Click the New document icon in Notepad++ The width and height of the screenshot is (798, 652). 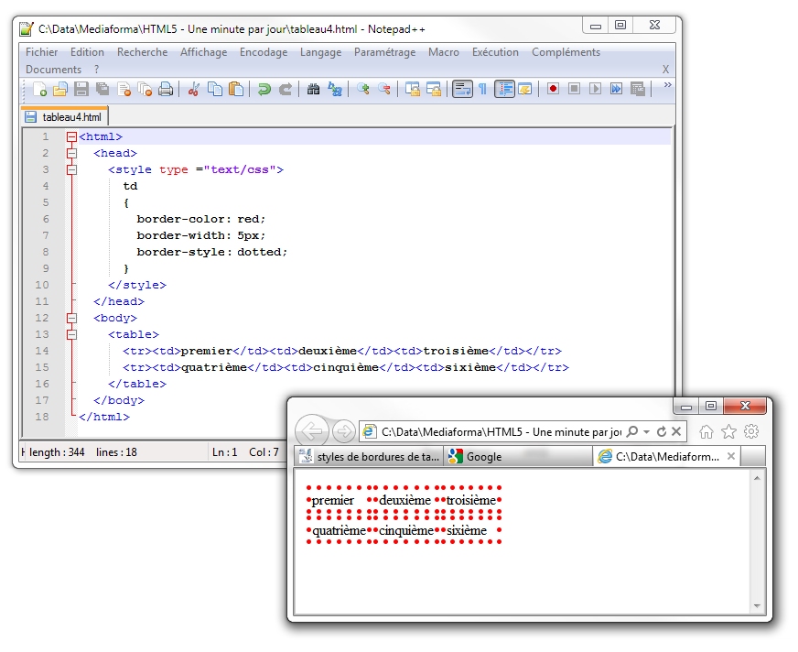click(x=39, y=89)
